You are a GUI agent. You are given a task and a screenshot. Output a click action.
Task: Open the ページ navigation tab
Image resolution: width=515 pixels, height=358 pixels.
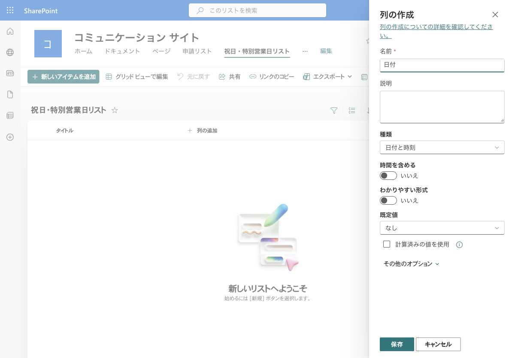click(x=161, y=51)
